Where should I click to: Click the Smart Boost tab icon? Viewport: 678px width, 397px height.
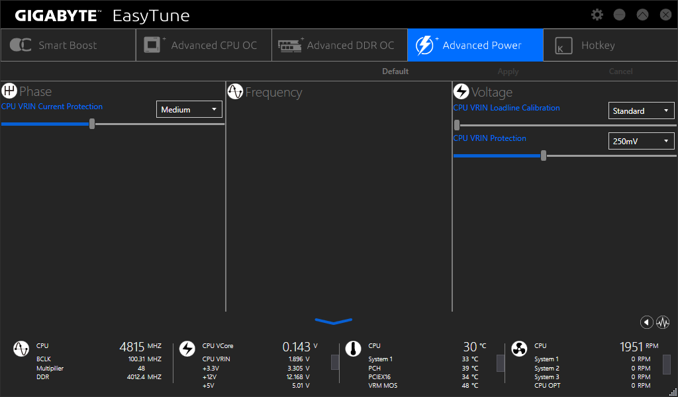(x=21, y=45)
